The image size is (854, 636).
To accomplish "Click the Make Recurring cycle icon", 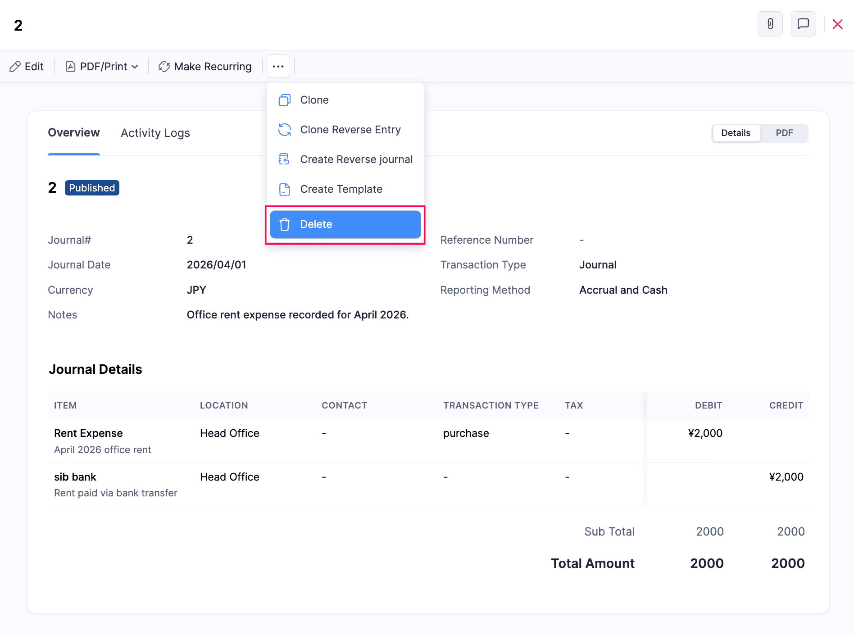I will coord(164,67).
